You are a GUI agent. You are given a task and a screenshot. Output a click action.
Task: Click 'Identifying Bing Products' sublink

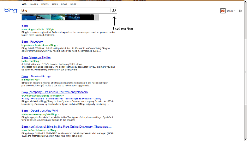click(x=78, y=99)
